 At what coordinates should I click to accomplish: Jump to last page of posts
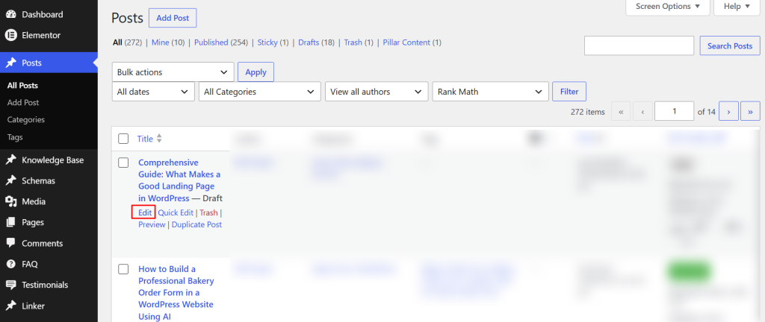(x=750, y=111)
